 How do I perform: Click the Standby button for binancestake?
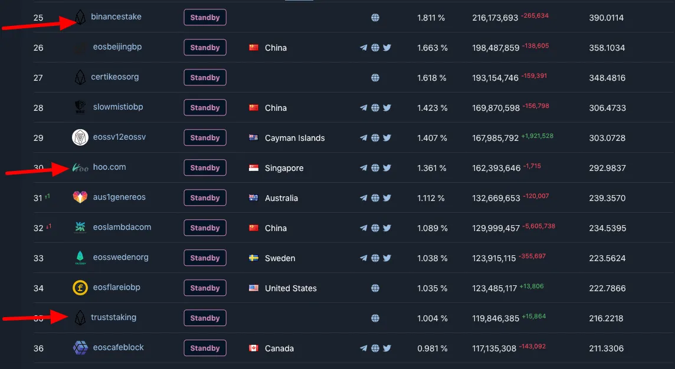[x=205, y=17]
